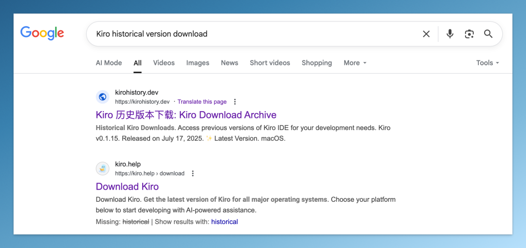Start voice search with microphone icon
Viewport: 526px width, 248px height.
(x=450, y=34)
